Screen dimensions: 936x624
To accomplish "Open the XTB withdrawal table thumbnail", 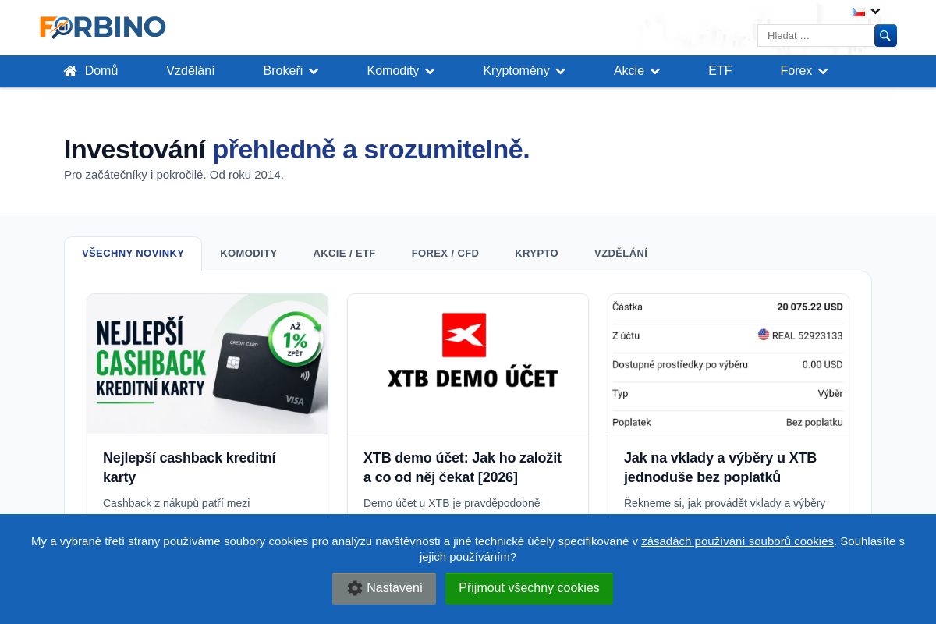I will [729, 363].
